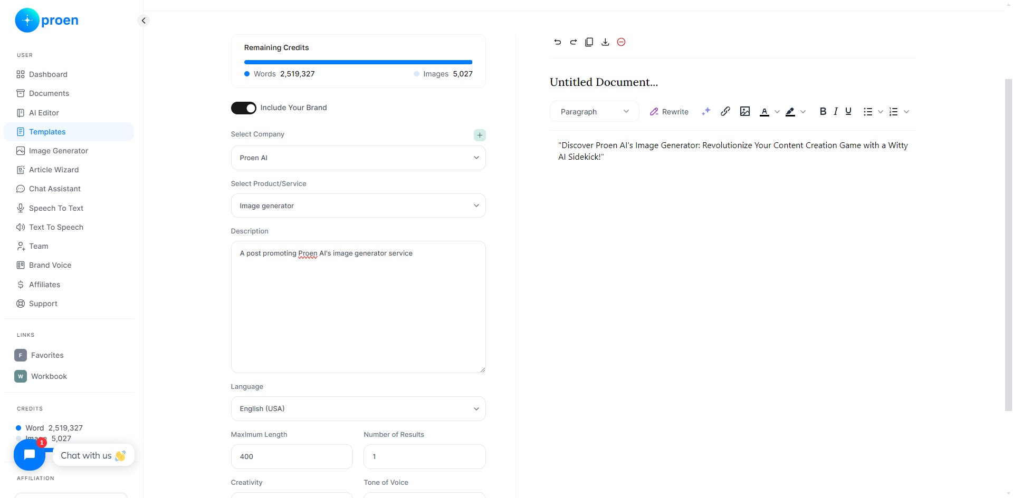Toggle Include Your Brand switch
This screenshot has height=498, width=1013.
coord(244,108)
